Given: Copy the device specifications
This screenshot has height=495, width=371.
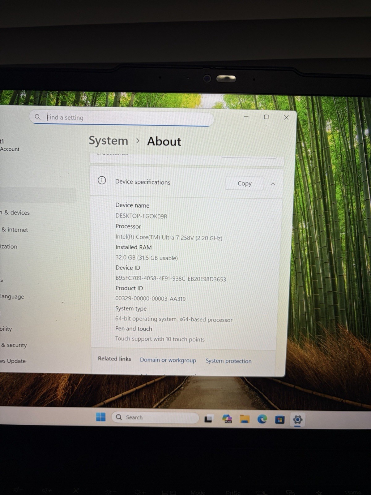Looking at the screenshot, I should (245, 183).
